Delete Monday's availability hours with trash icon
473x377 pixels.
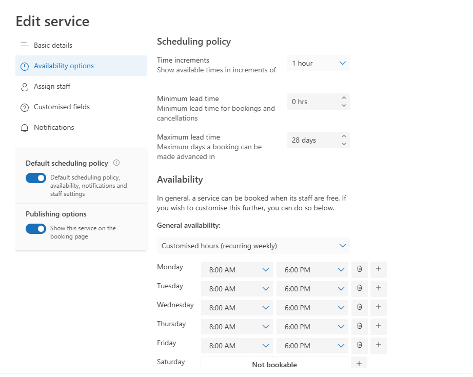point(359,269)
